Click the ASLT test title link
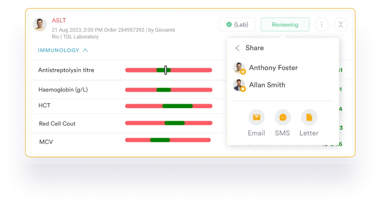The image size is (380, 206). (59, 21)
